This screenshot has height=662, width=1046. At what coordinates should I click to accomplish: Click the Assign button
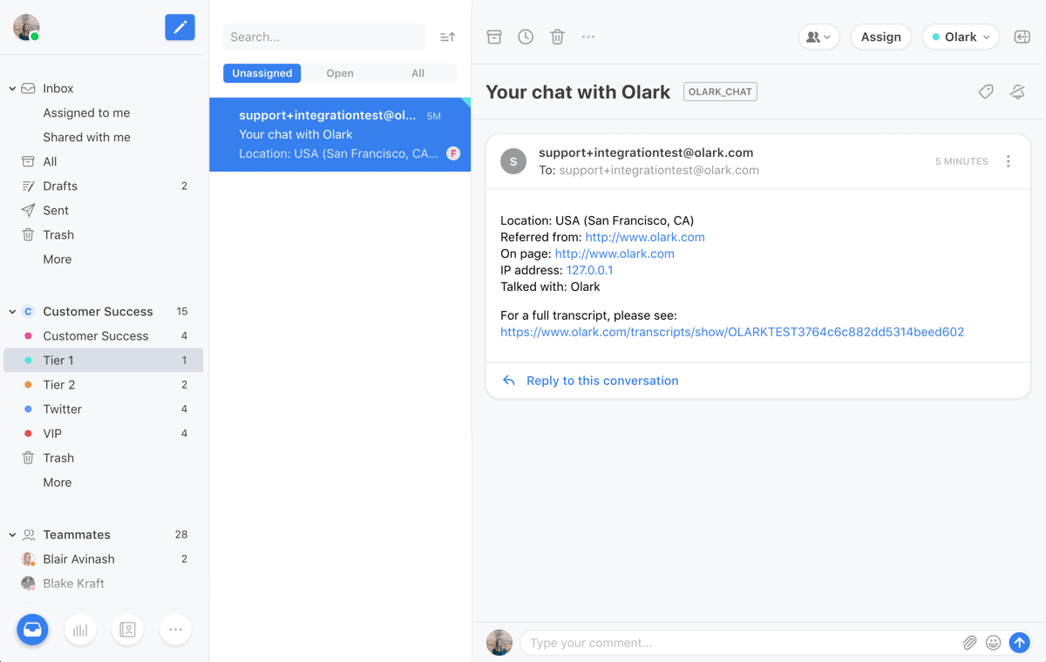pos(880,37)
